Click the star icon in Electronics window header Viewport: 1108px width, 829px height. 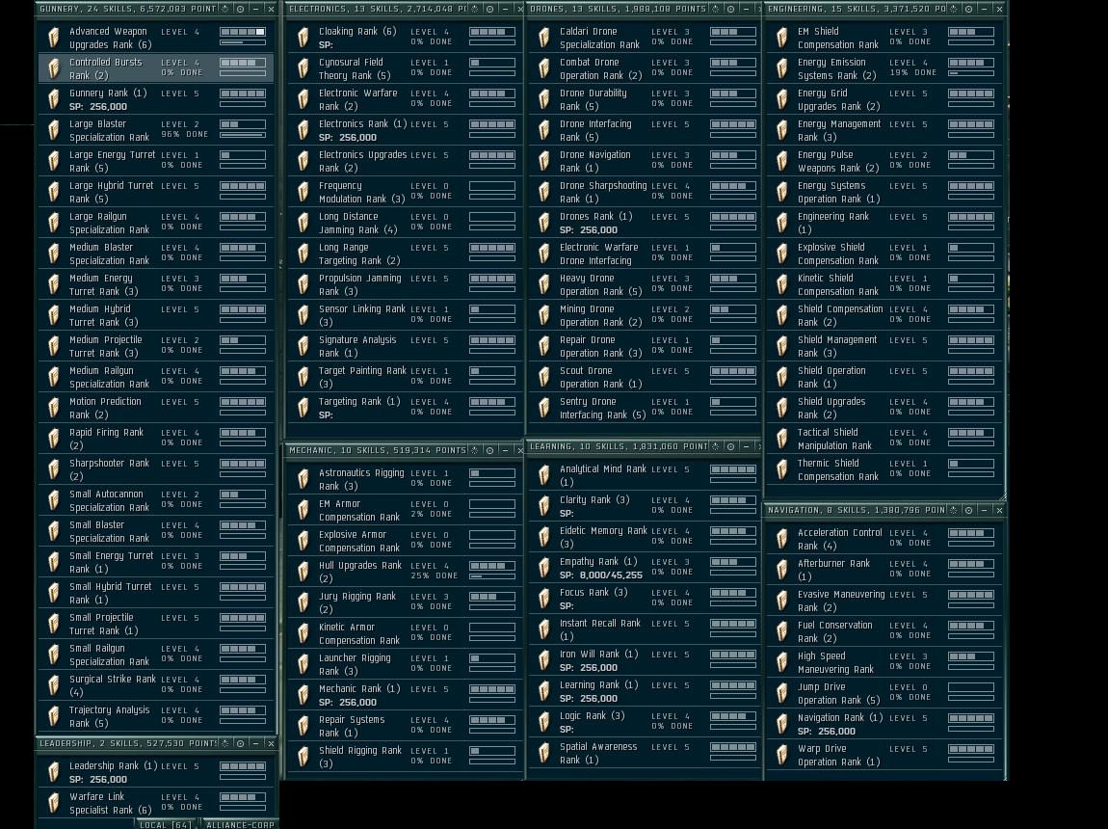(x=475, y=10)
